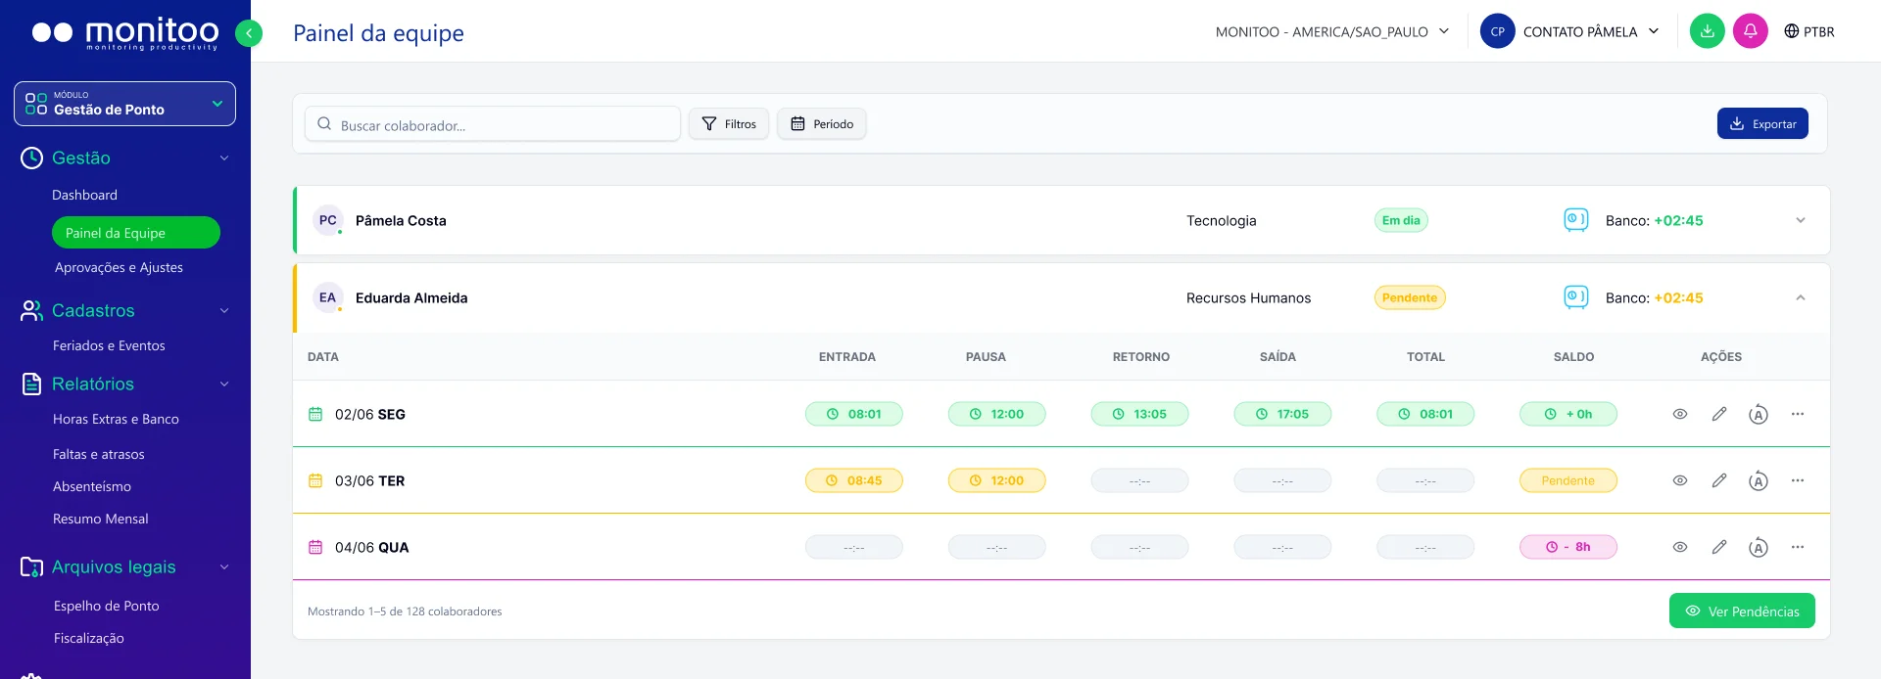Screen dimensions: 1881x679
Task: Open the Período selector
Action: click(x=822, y=124)
